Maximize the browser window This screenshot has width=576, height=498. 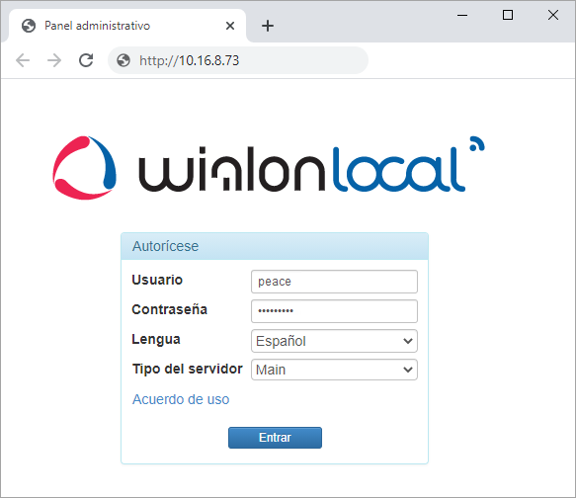click(508, 15)
